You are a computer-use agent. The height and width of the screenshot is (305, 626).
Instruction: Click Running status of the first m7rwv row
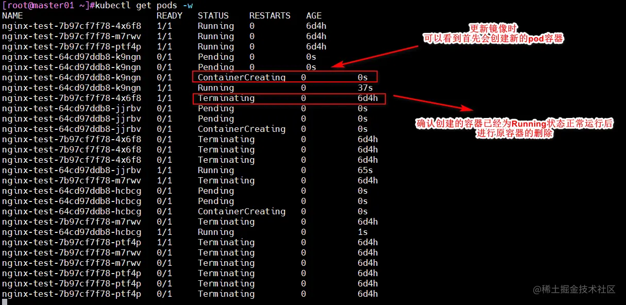tap(216, 36)
